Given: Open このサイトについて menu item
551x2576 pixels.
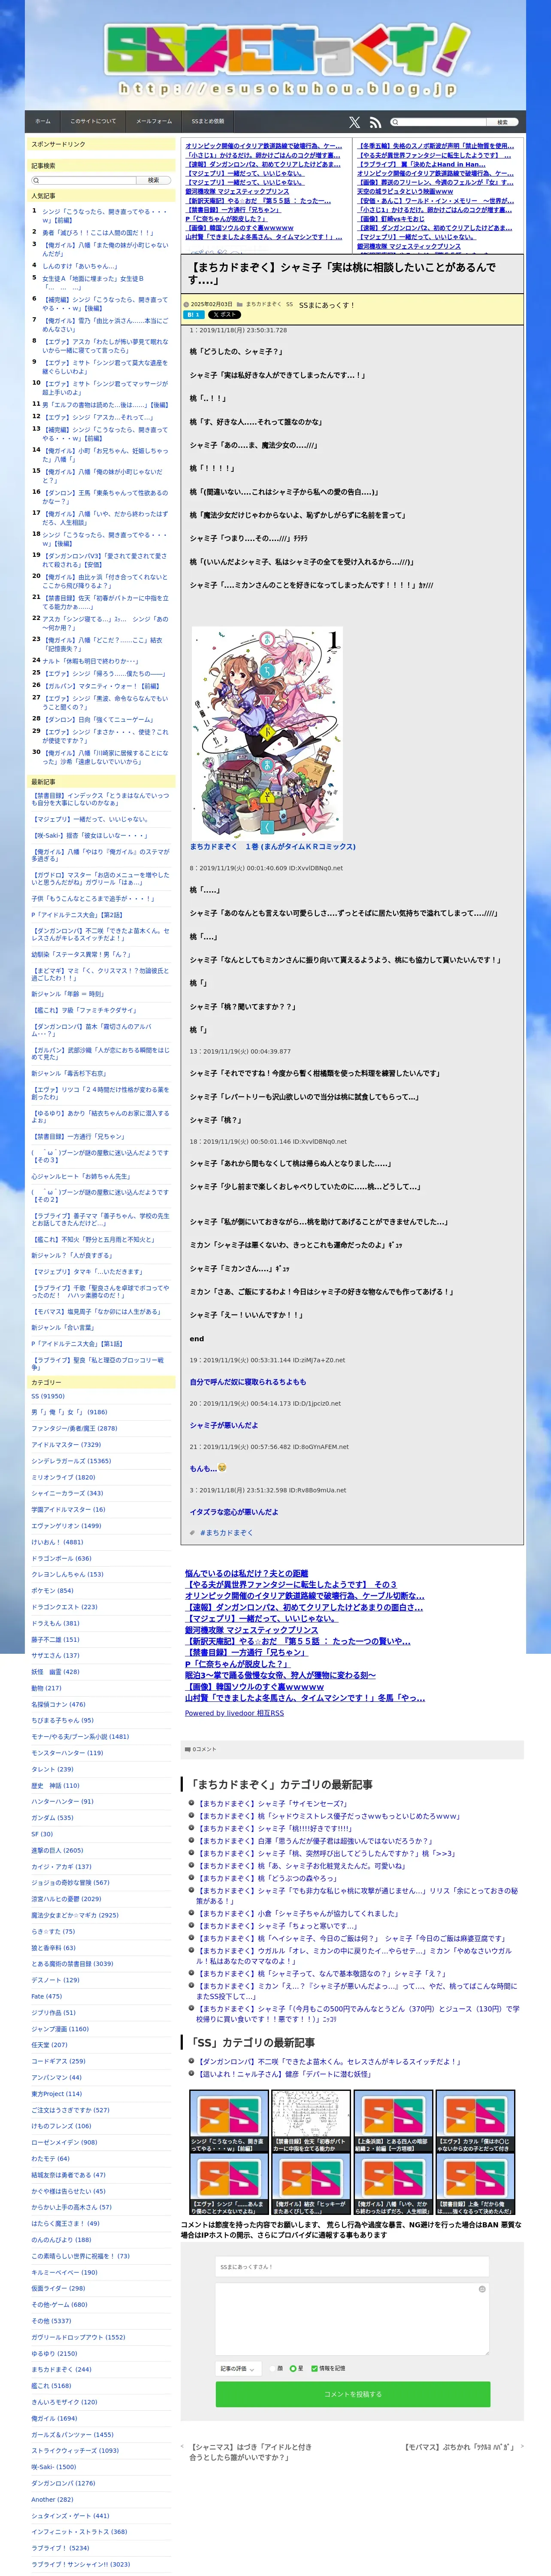Looking at the screenshot, I should [93, 121].
